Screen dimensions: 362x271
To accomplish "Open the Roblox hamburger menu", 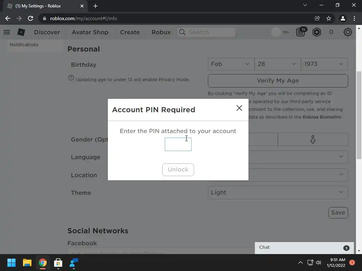I will coord(7,32).
